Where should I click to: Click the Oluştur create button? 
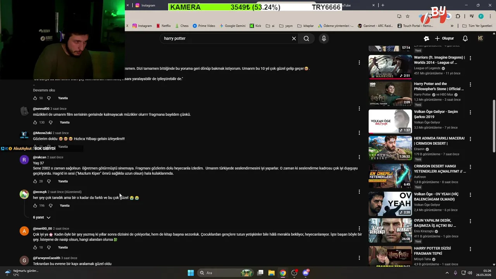tap(444, 38)
